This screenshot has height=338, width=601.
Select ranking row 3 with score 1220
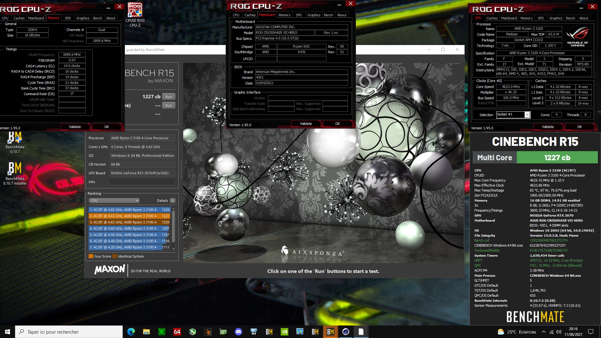129,222
